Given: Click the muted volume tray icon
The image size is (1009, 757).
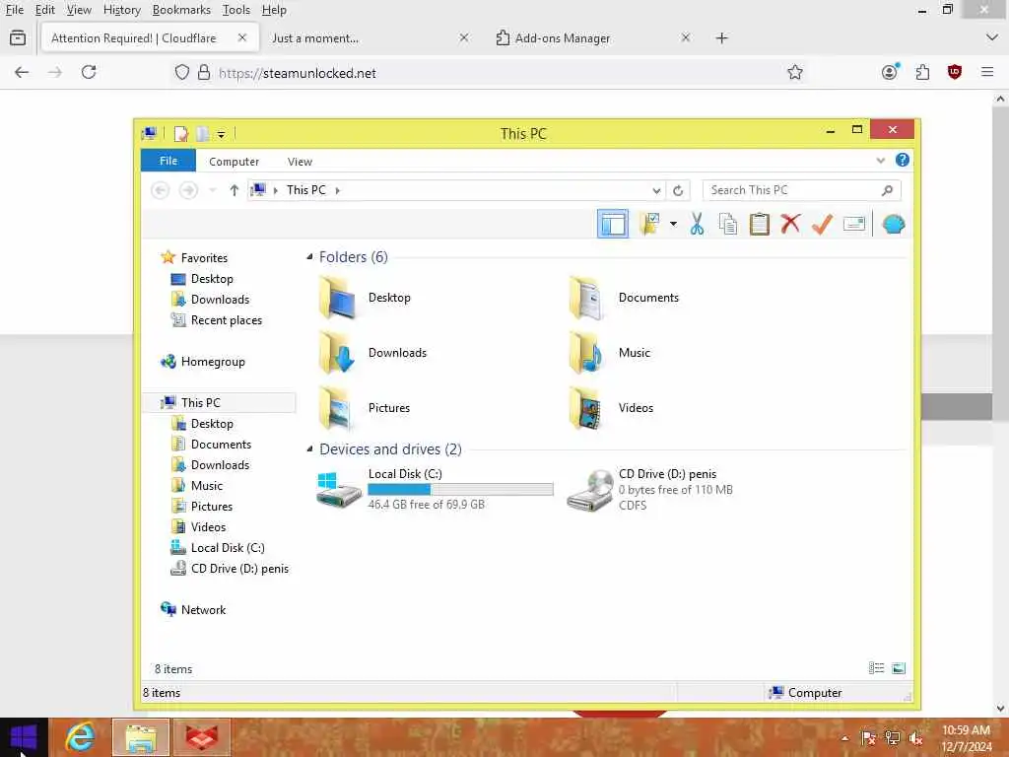Looking at the screenshot, I should point(915,738).
